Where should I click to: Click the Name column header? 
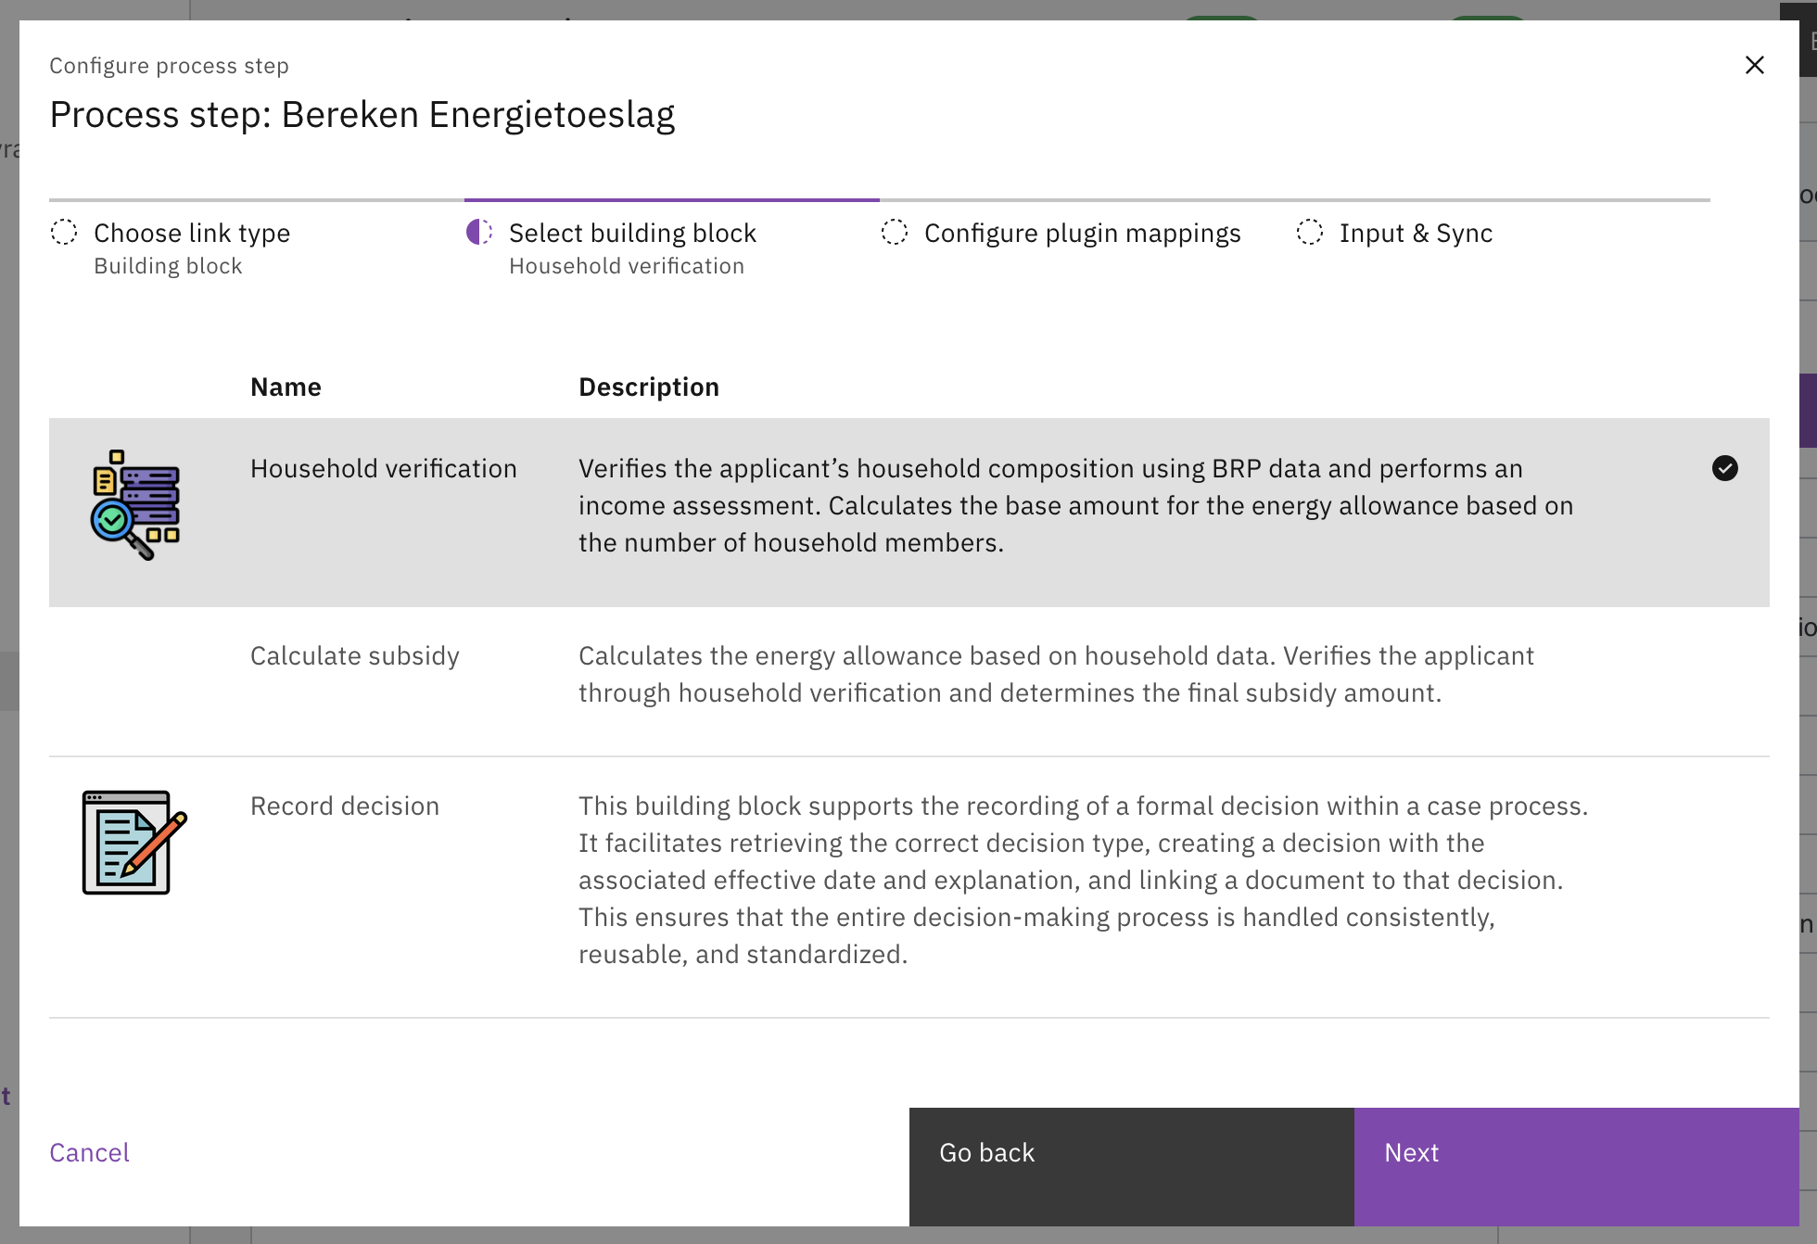(286, 387)
